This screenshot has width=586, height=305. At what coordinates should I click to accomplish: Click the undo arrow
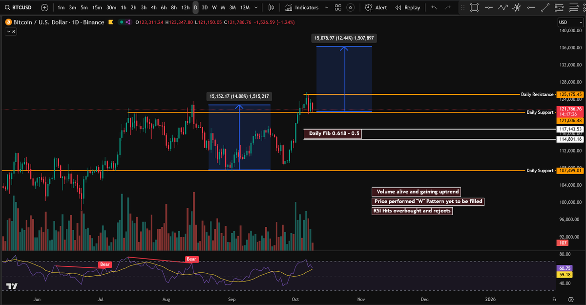pos(434,7)
